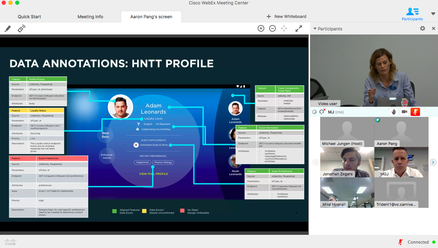The height and width of the screenshot is (248, 438).
Task: Select Jonathan Zegers video tile
Action: tap(347, 162)
